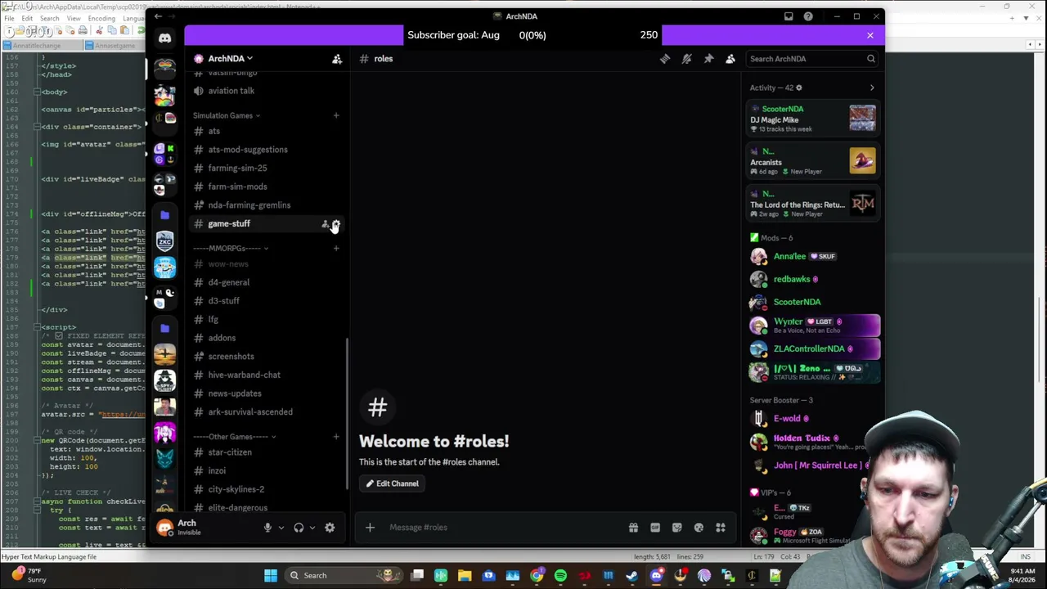This screenshot has height=589, width=1047.
Task: Focus the Search ArchNDA field
Action: coord(811,59)
